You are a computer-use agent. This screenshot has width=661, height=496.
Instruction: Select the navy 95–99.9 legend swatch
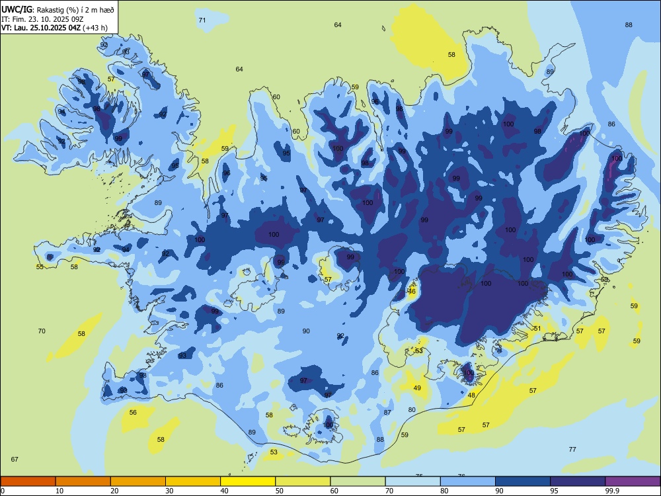(578, 481)
